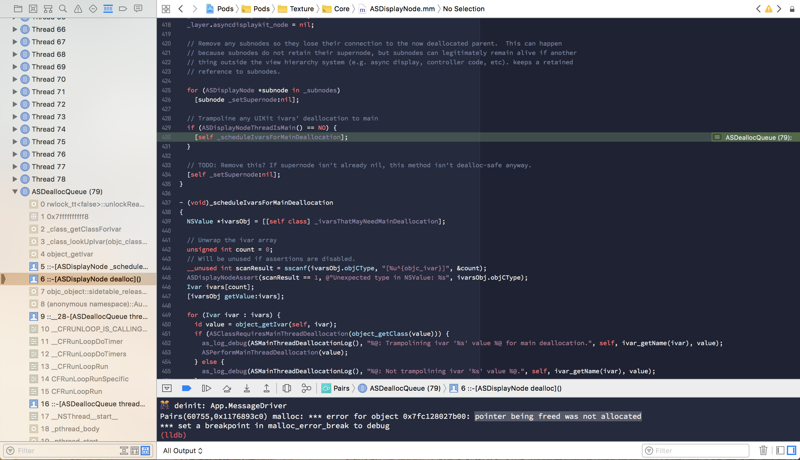Clear the console using the trash icon
Viewport: 800px width, 460px height.
763,451
